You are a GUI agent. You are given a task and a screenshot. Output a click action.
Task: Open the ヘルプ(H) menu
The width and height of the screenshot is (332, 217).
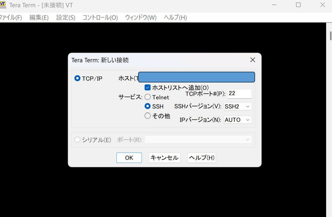pyautogui.click(x=175, y=17)
